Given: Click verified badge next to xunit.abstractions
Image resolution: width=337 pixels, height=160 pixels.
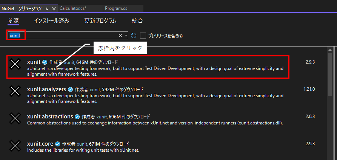Looking at the screenshot, I should point(77,117).
